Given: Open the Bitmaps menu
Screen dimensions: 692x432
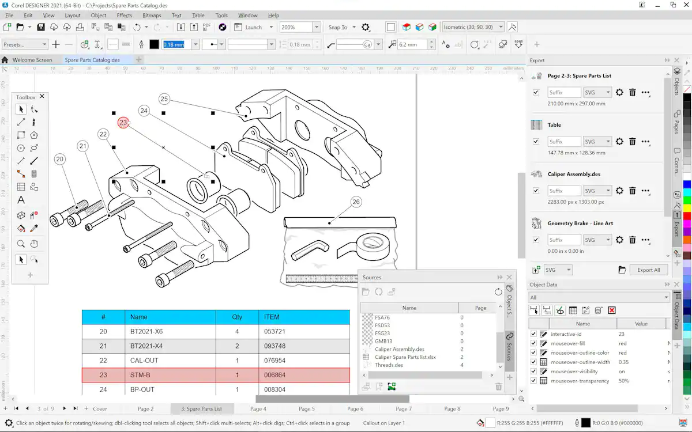Looking at the screenshot, I should tap(152, 16).
